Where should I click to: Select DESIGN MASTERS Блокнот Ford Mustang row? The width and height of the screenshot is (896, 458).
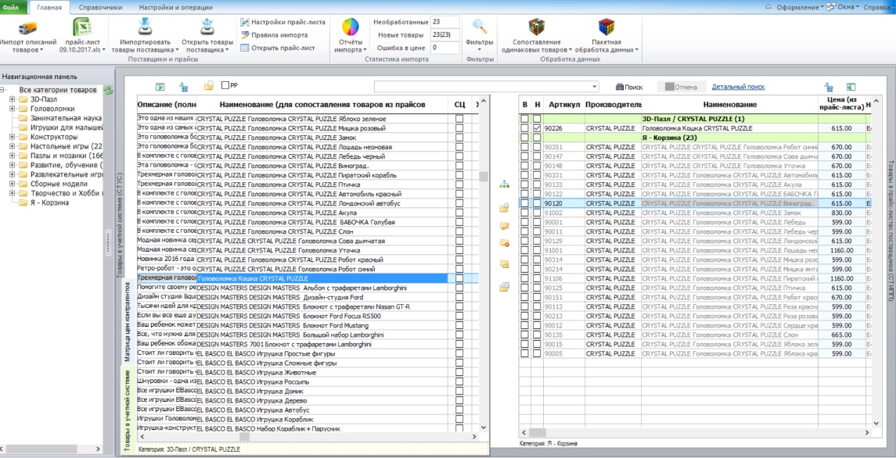[308, 325]
